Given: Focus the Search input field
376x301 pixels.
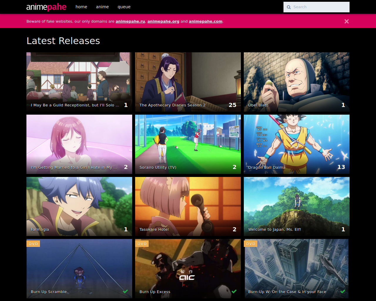Looking at the screenshot, I should [316, 7].
